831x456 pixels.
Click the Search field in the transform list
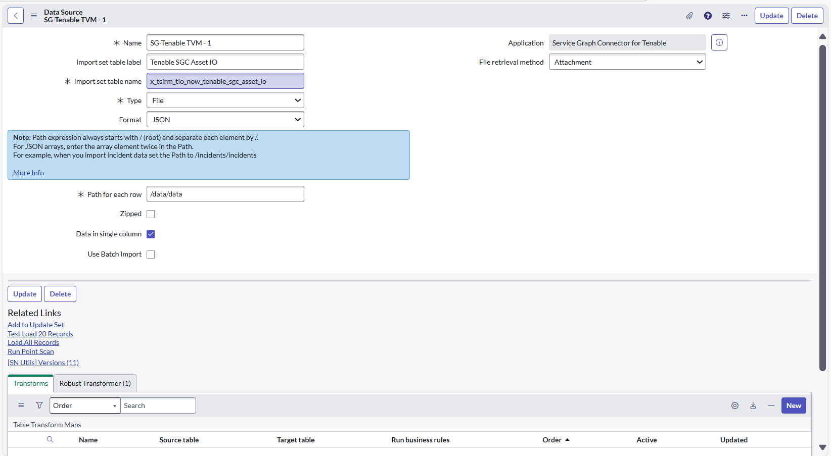pyautogui.click(x=158, y=406)
